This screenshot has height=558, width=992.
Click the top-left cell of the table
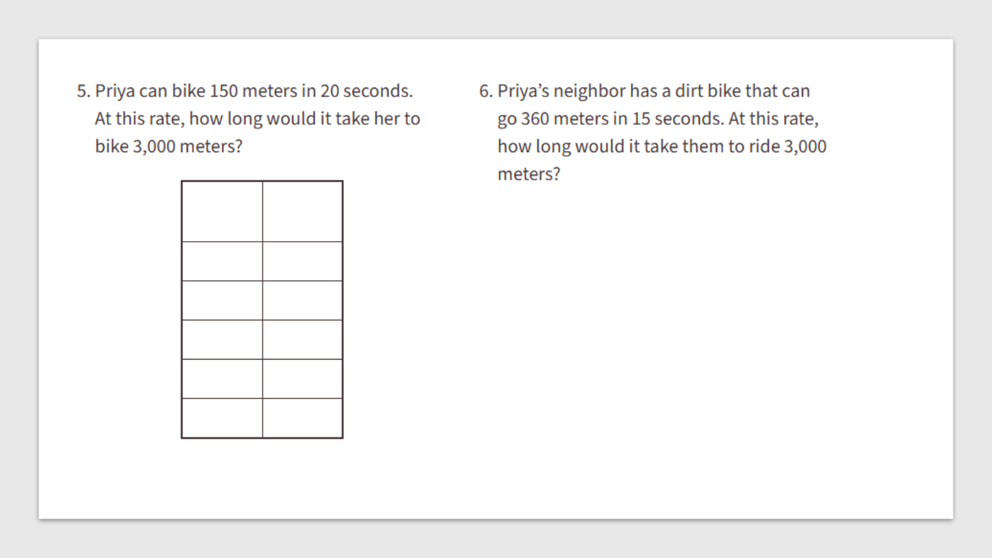click(x=222, y=211)
